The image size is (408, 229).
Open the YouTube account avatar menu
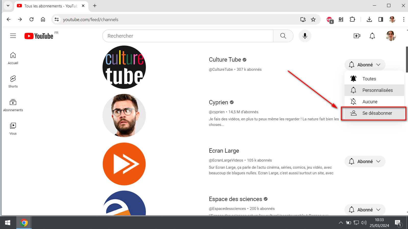(391, 36)
